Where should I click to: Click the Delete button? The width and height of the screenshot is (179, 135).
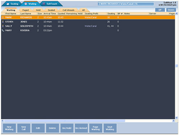coord(52,128)
